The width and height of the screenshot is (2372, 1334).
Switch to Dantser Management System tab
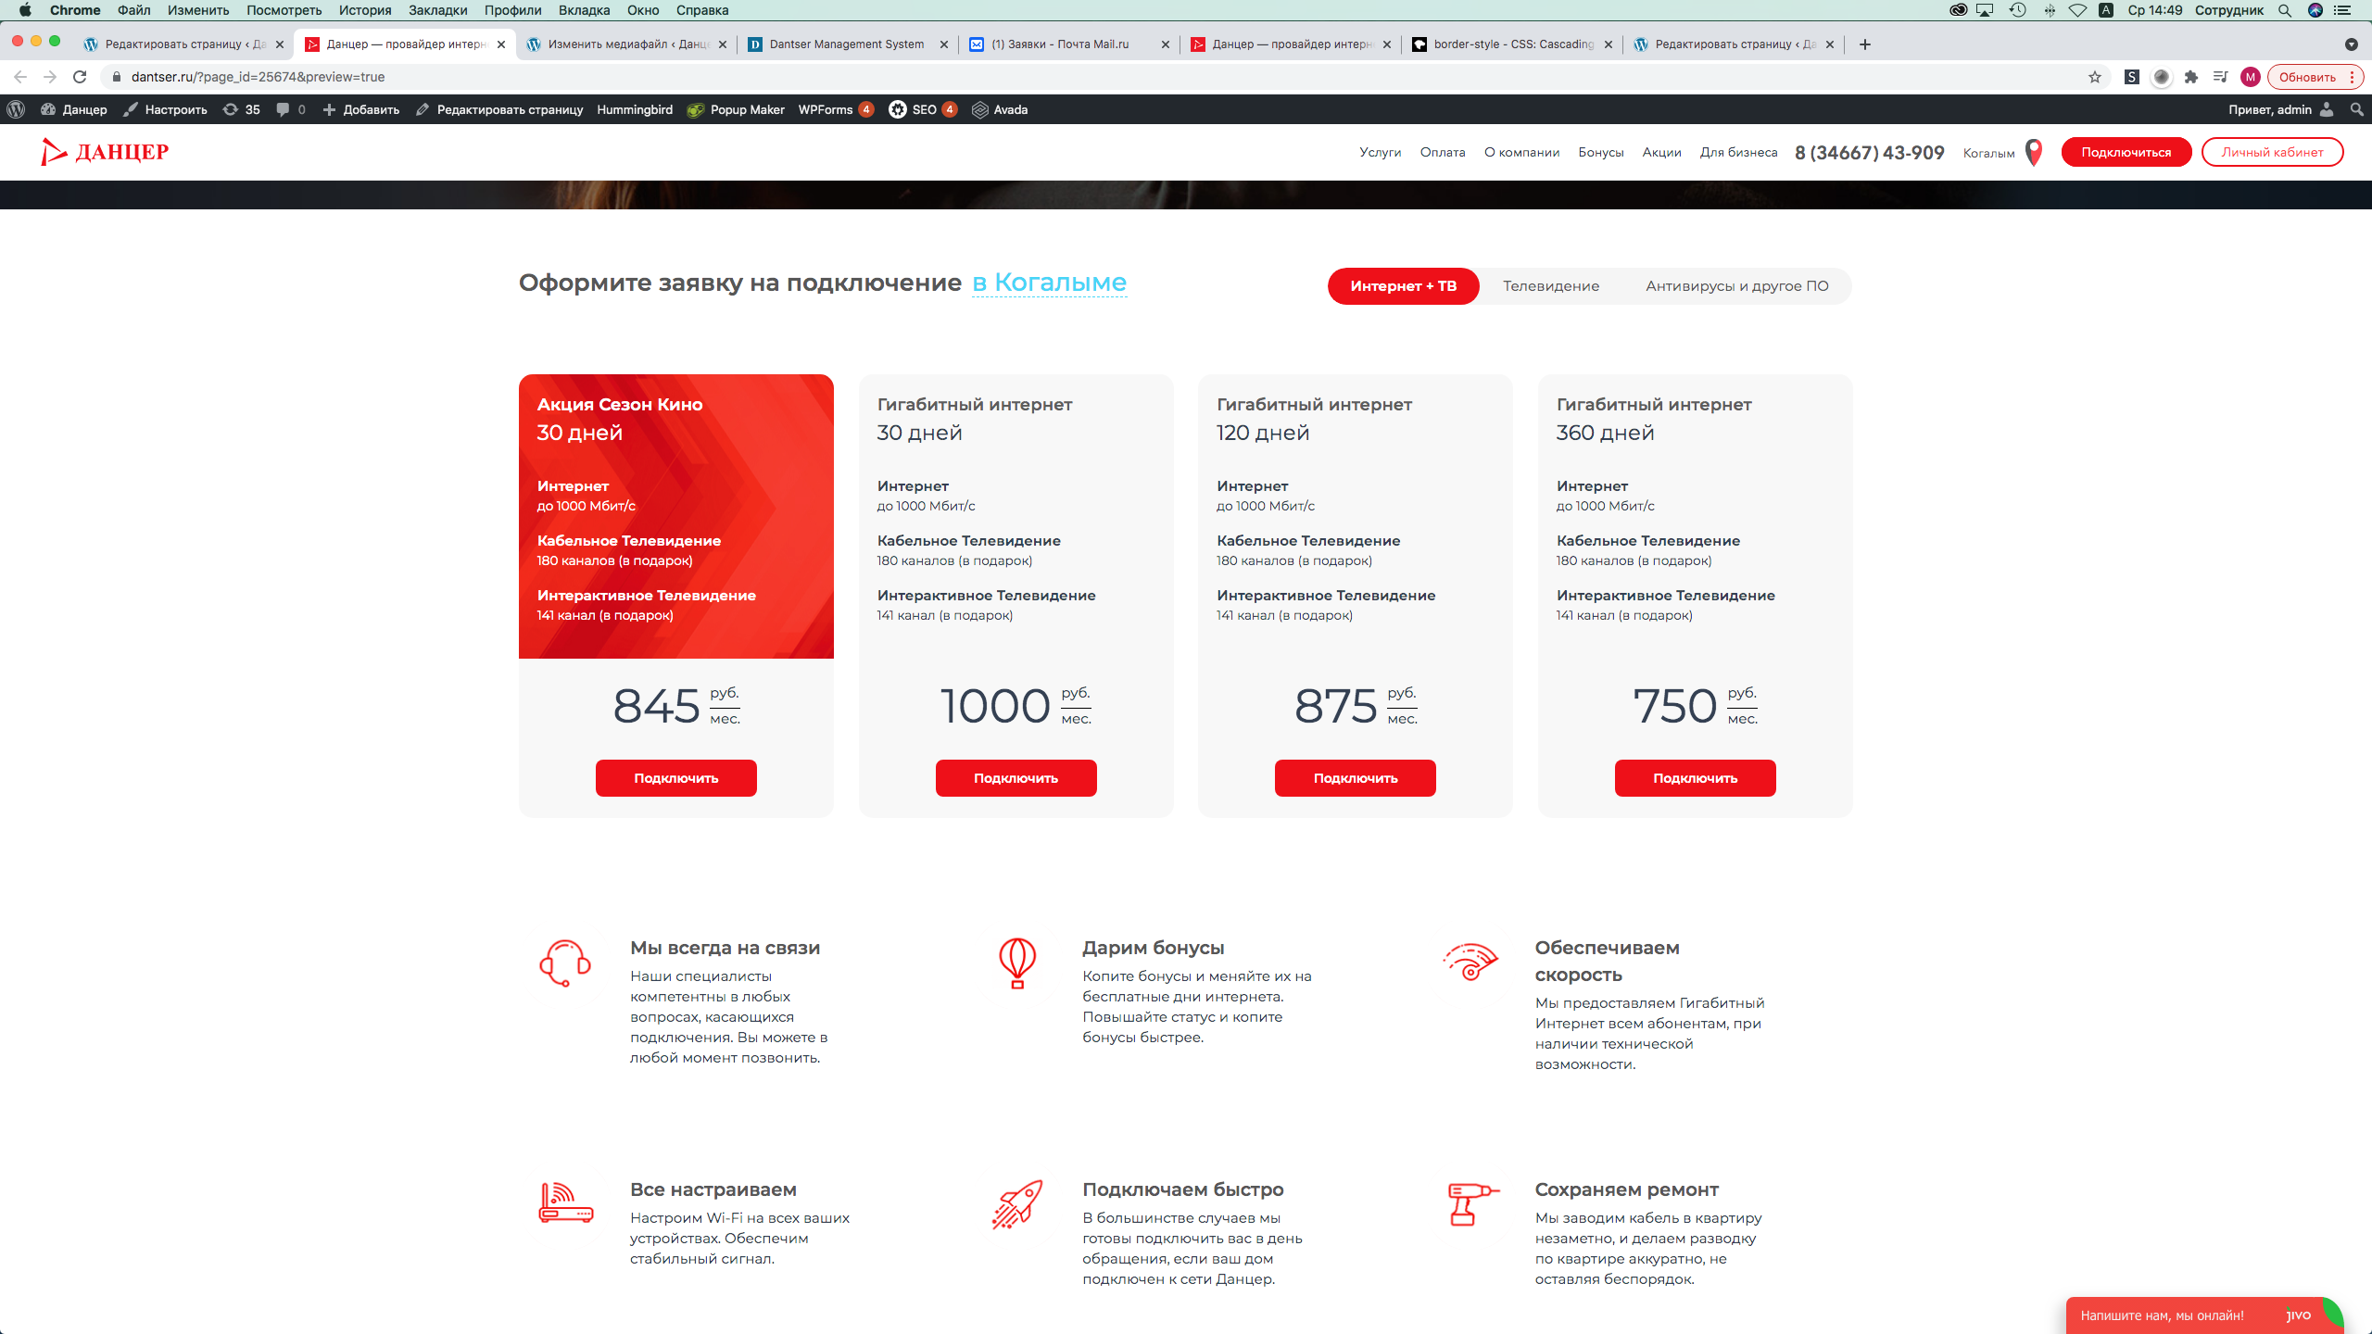845,44
